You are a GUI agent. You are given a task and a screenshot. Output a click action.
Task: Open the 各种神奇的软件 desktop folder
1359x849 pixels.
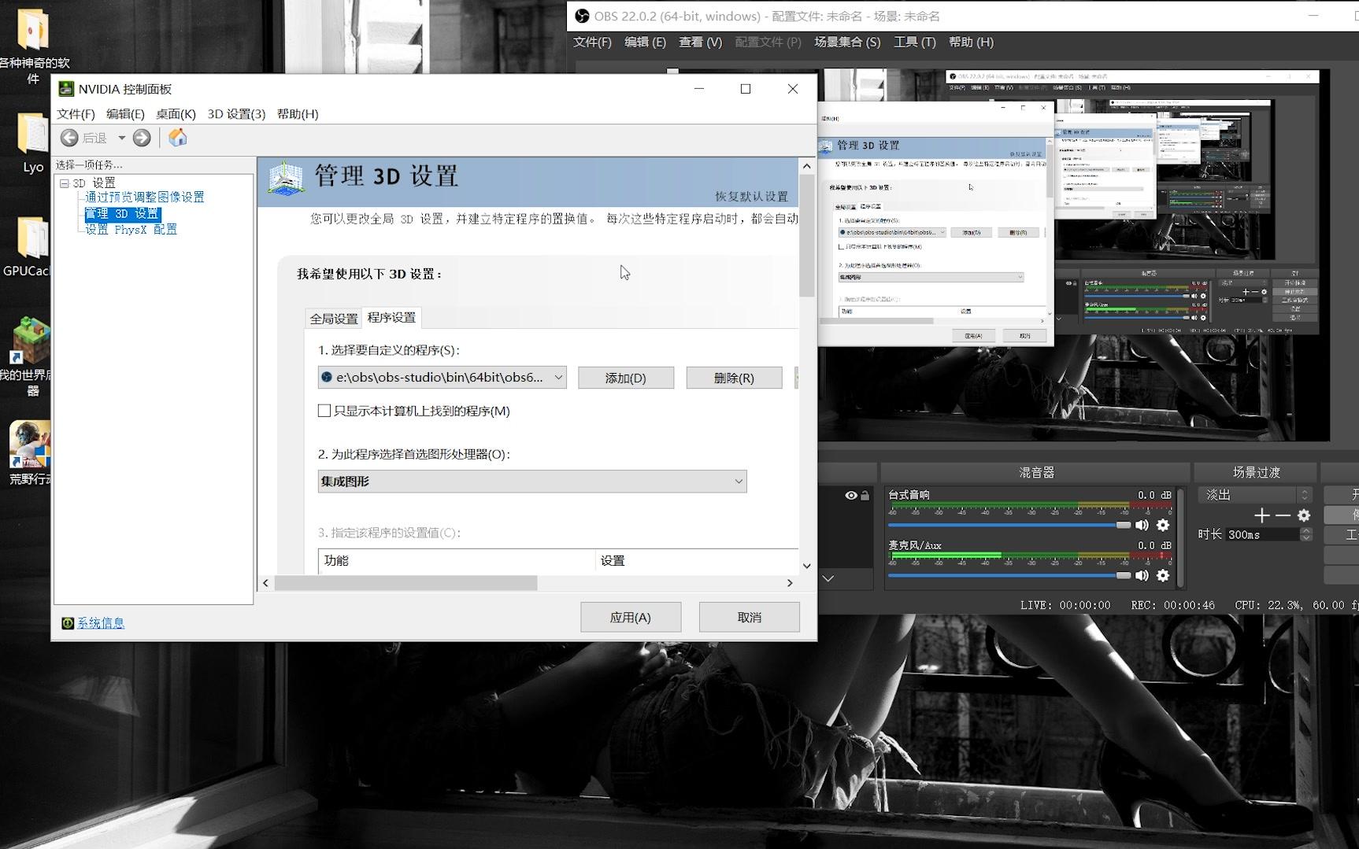(x=33, y=46)
